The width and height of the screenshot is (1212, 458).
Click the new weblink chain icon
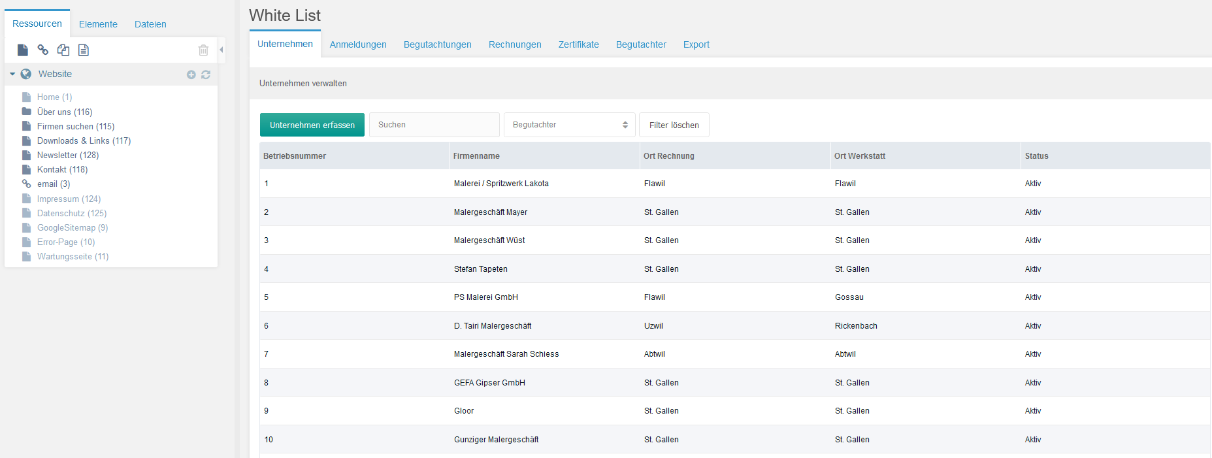(x=43, y=50)
